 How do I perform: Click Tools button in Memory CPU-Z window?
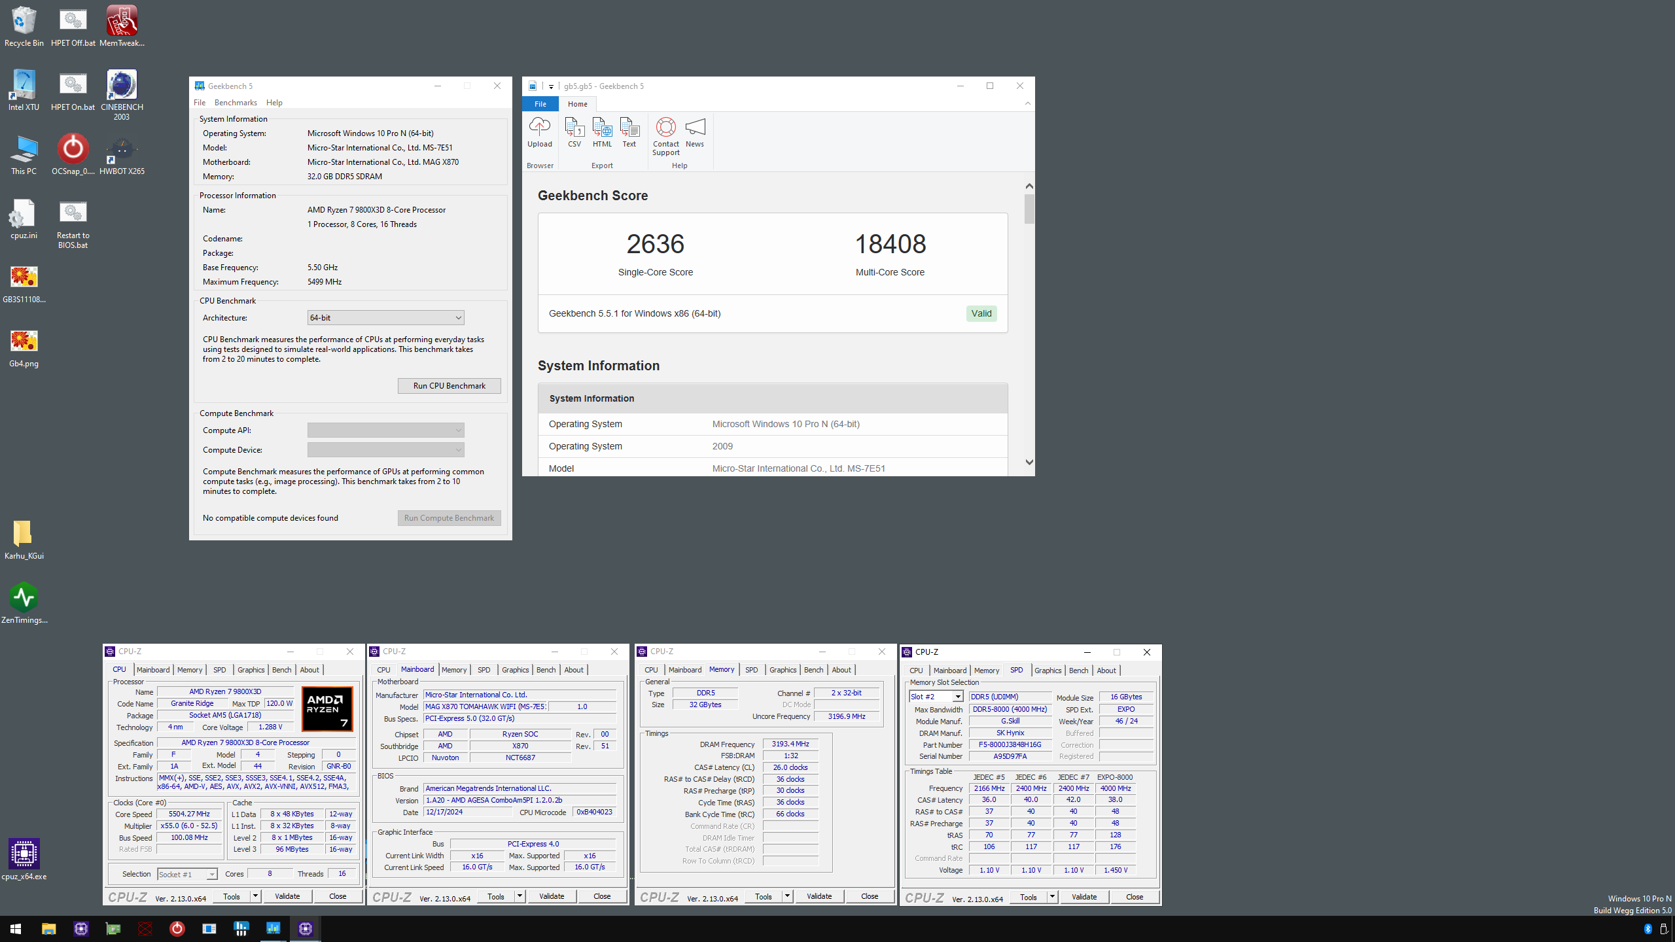(764, 896)
